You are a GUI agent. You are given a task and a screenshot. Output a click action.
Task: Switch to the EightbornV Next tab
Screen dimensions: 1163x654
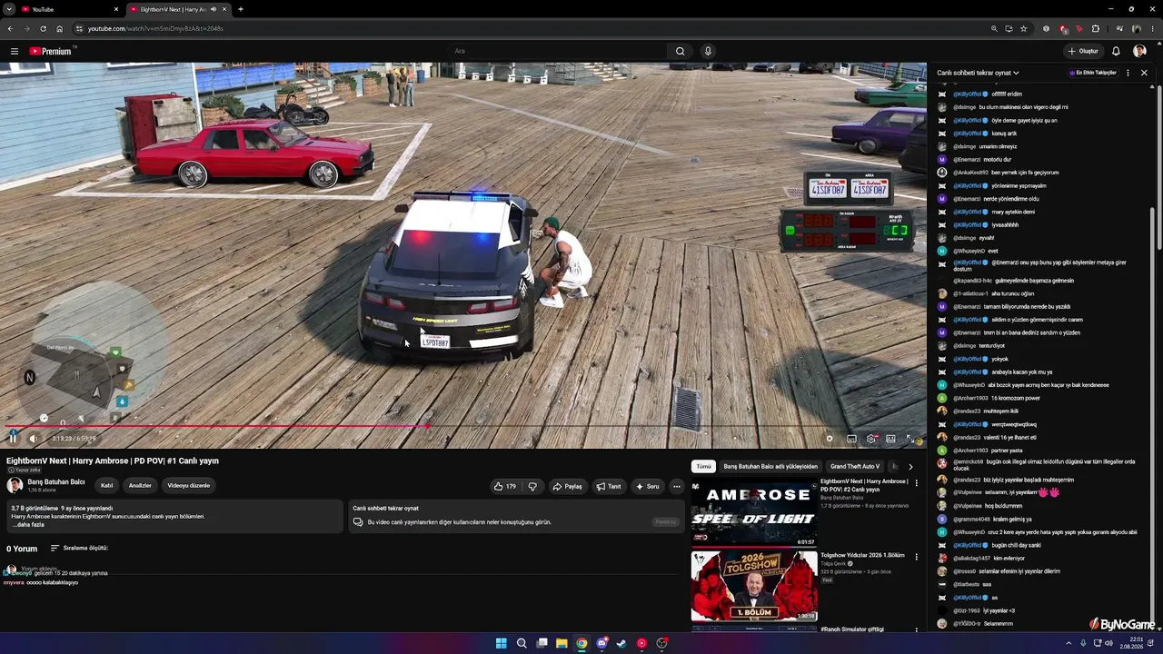pos(178,9)
